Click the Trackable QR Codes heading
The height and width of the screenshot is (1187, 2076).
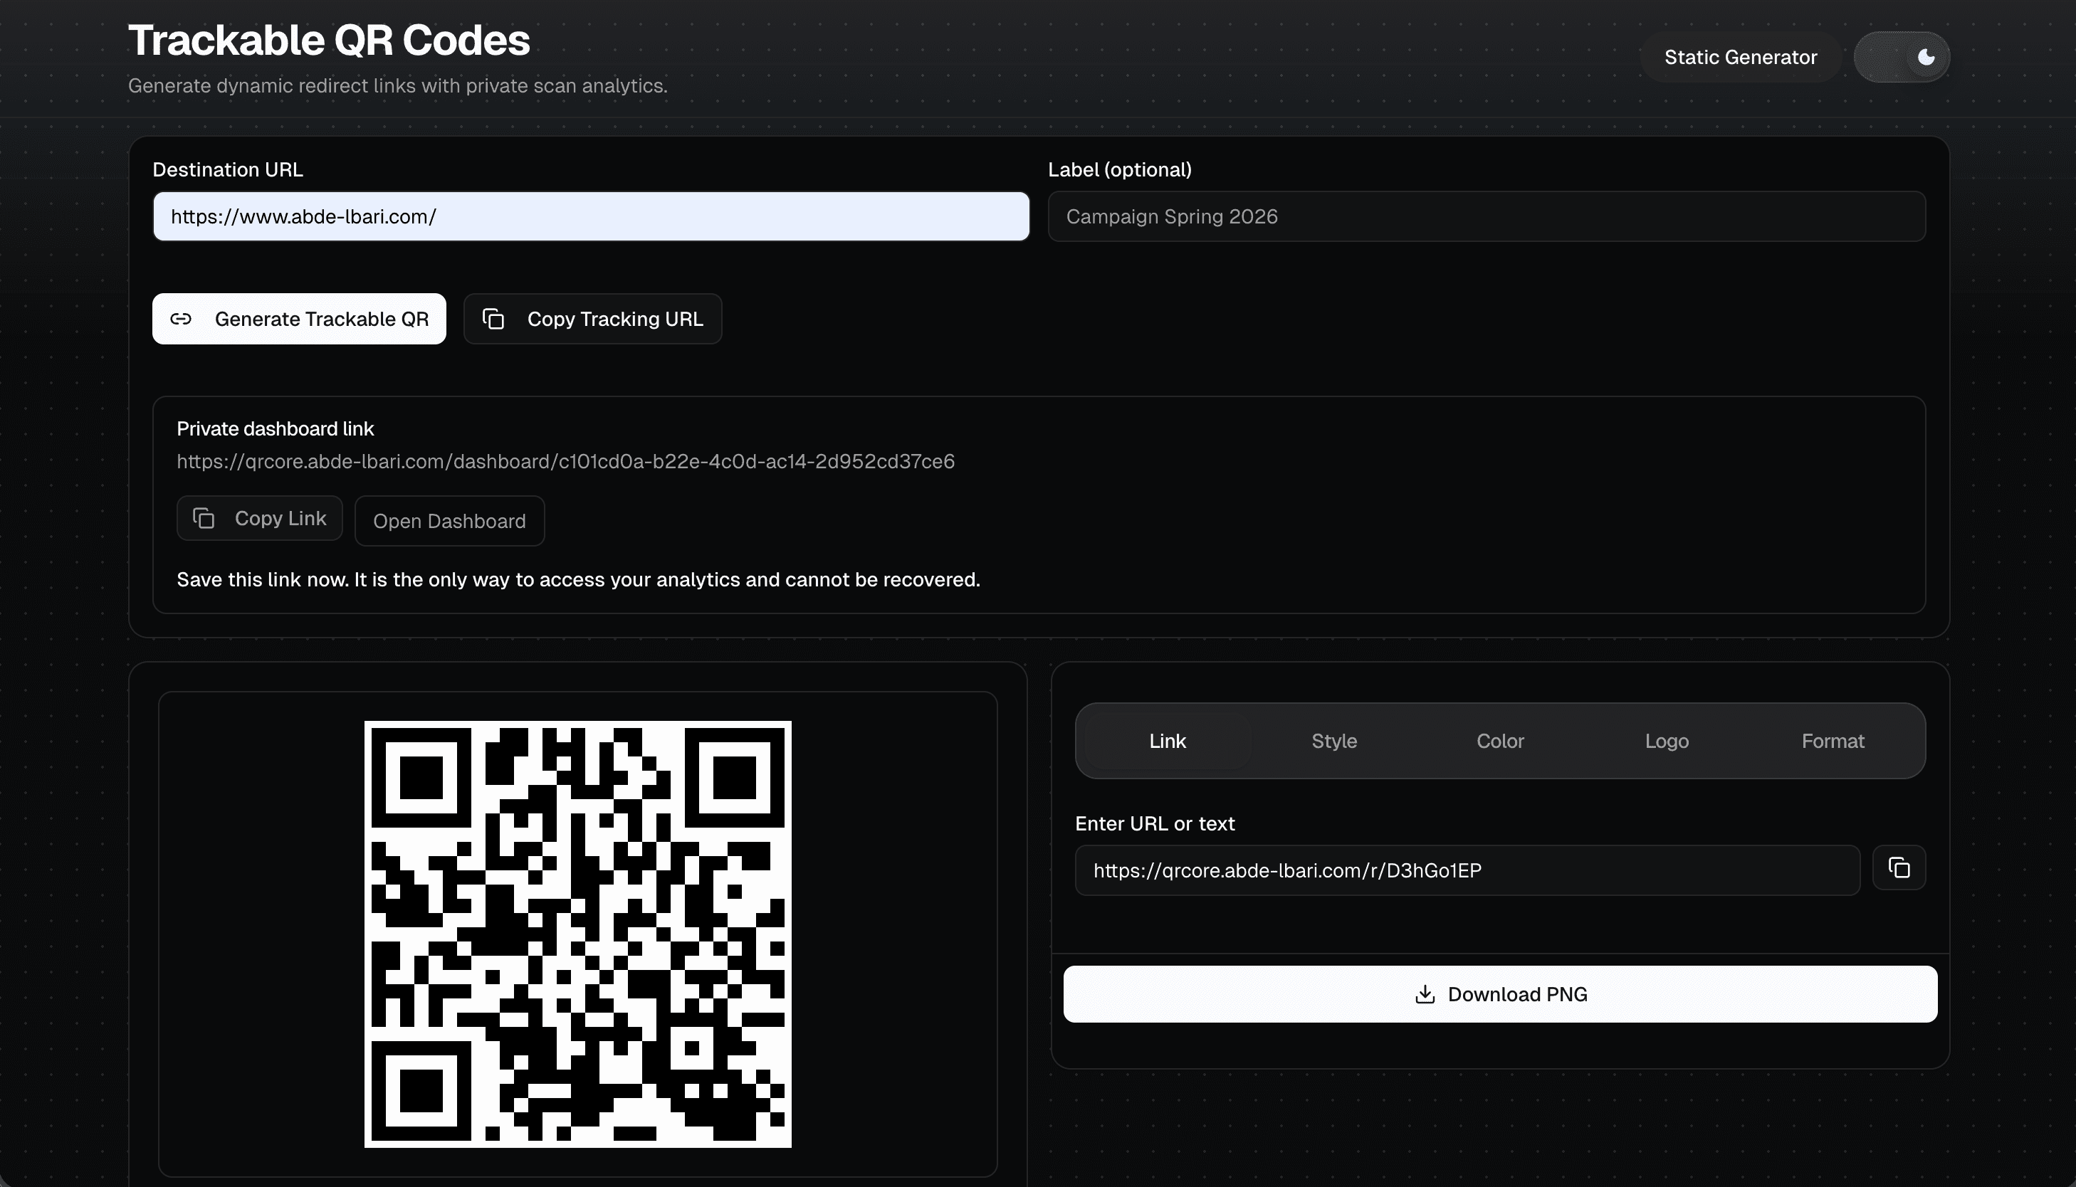[x=329, y=40]
